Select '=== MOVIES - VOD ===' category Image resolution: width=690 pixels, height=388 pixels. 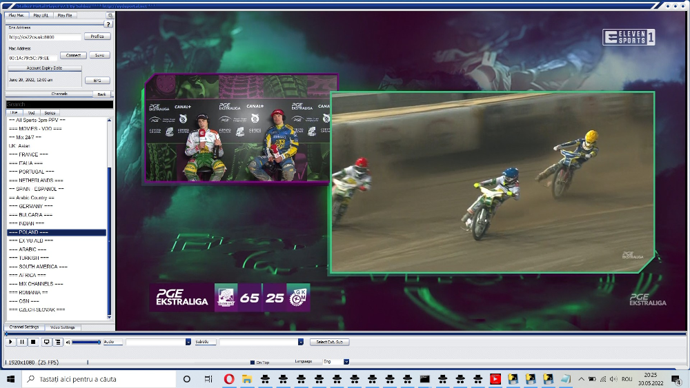click(57, 129)
